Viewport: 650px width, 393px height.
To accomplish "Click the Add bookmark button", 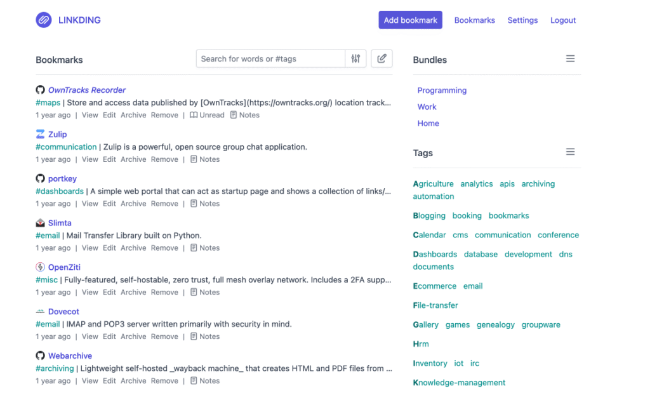I will click(x=410, y=20).
